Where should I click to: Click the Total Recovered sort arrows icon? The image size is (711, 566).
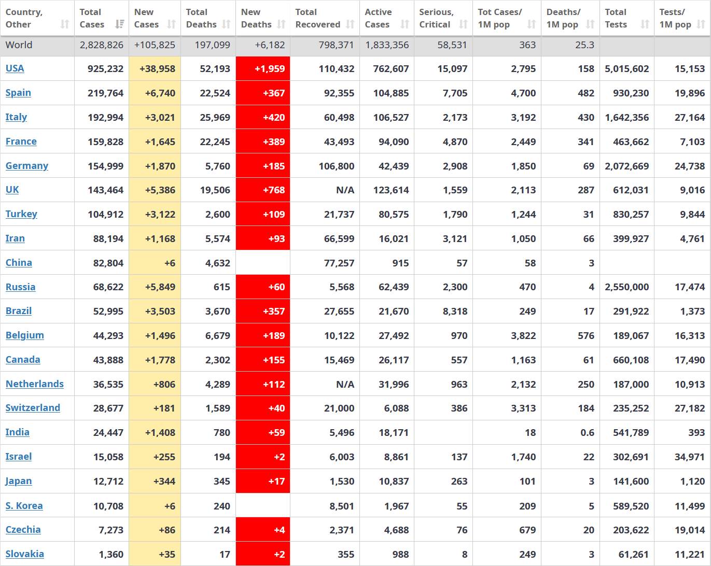tap(351, 24)
